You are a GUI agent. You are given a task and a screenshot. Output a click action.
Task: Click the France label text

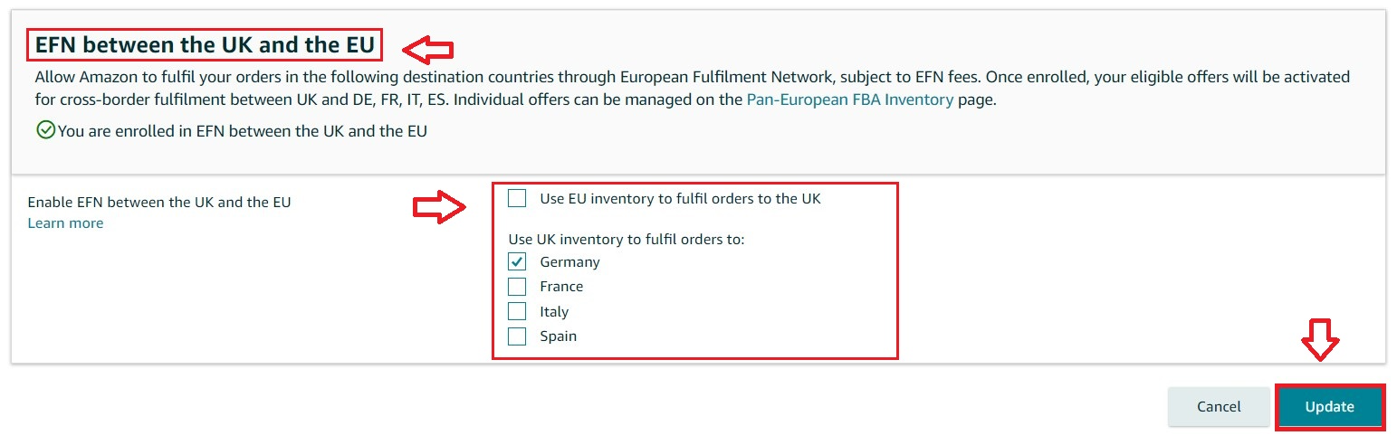pos(561,287)
